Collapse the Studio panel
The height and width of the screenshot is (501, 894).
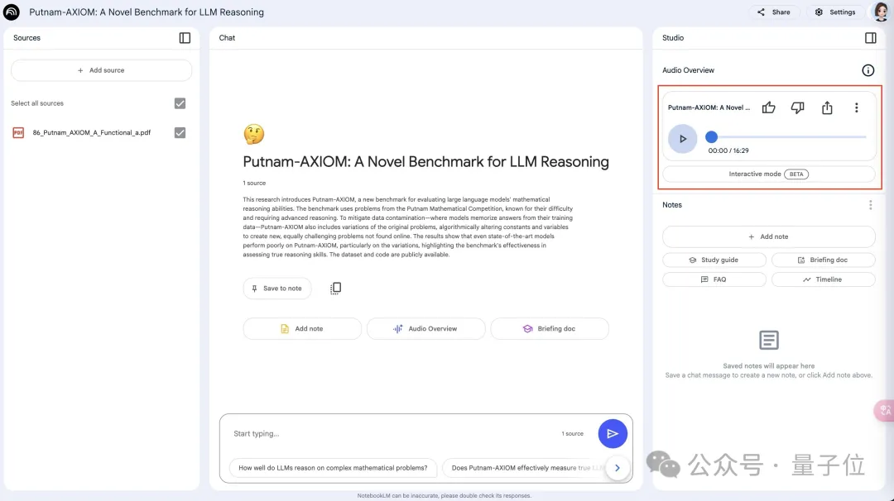[870, 38]
